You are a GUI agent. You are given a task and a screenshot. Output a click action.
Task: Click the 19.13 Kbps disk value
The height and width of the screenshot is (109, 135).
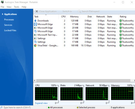pyautogui.click(x=86, y=45)
